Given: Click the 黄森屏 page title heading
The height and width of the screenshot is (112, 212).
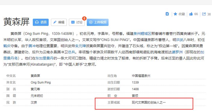Looking at the screenshot, I should 16,22.
